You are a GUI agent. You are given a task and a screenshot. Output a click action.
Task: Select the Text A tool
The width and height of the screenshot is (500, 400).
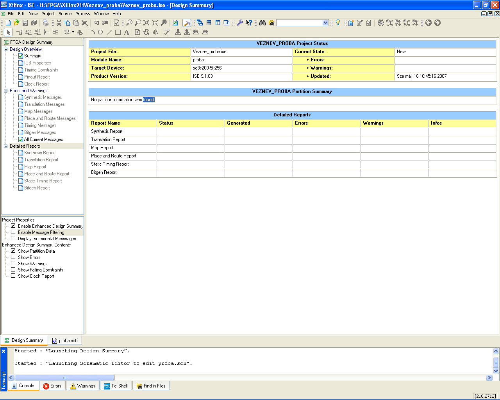pos(126,32)
